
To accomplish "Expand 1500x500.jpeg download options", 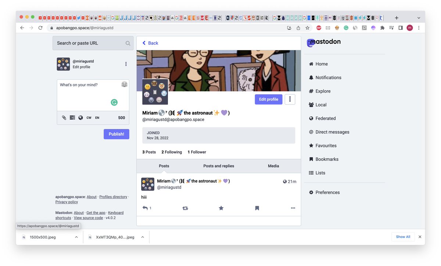I will (x=76, y=237).
